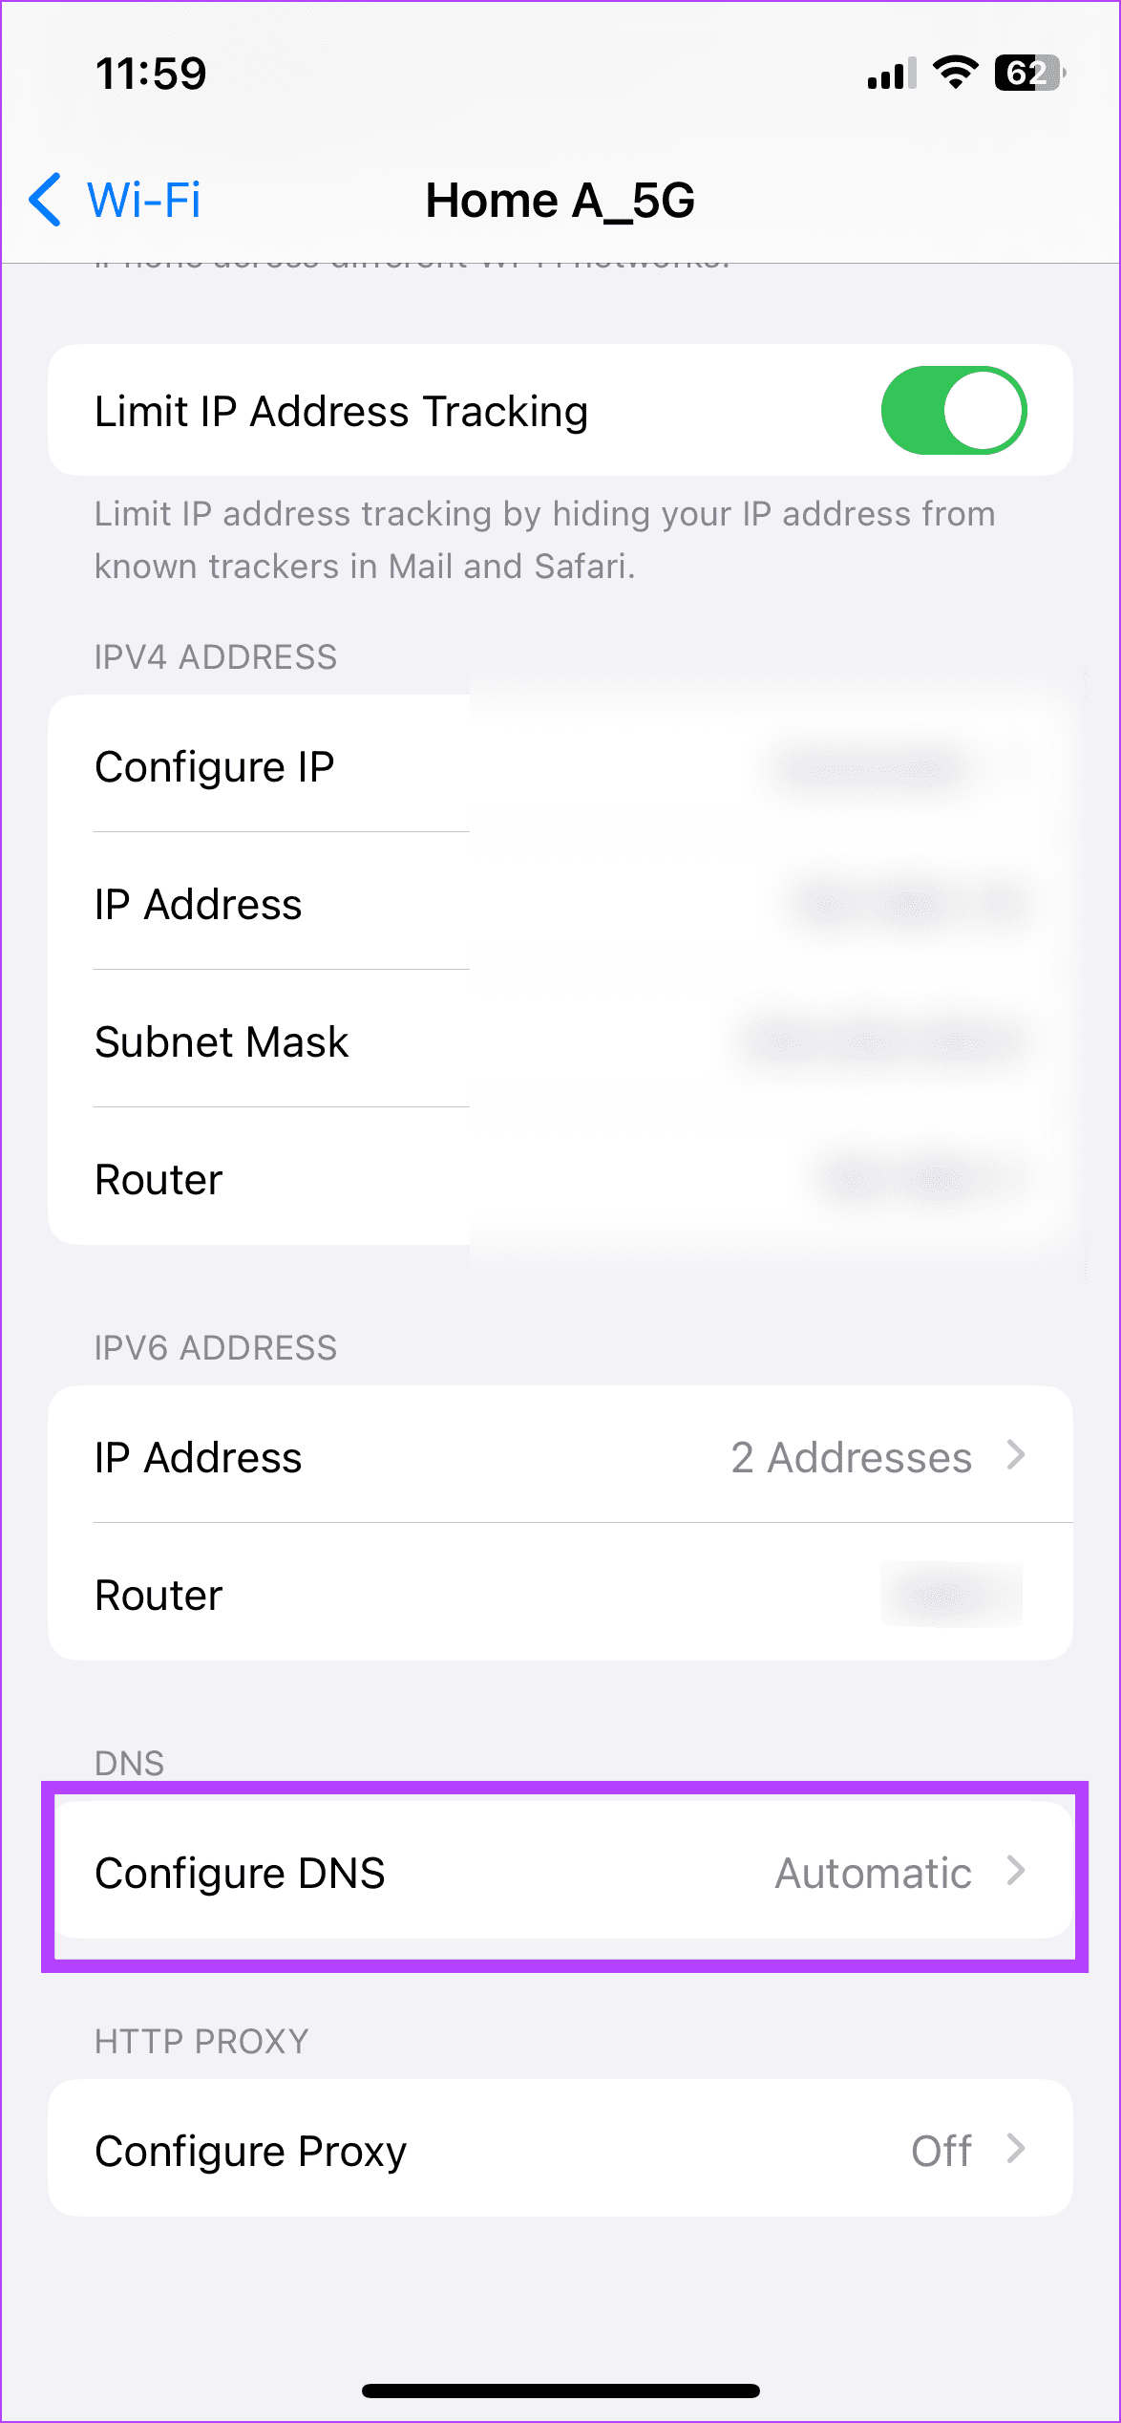The image size is (1121, 2423).
Task: Tap the battery indicator showing 62 percent
Action: click(1026, 74)
